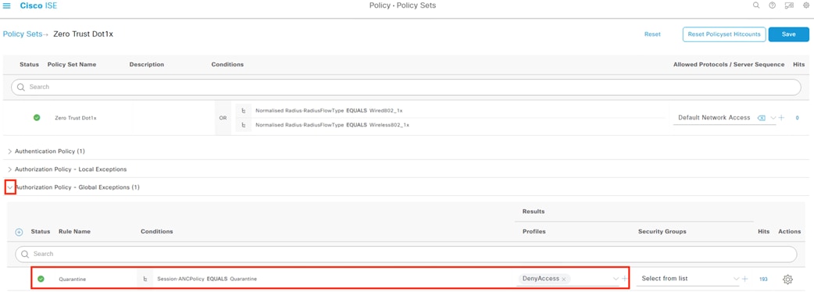Open Quarantine rule actions gear

point(787,279)
